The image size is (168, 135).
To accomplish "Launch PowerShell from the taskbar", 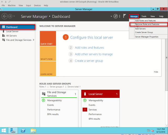I will click(23, 131).
